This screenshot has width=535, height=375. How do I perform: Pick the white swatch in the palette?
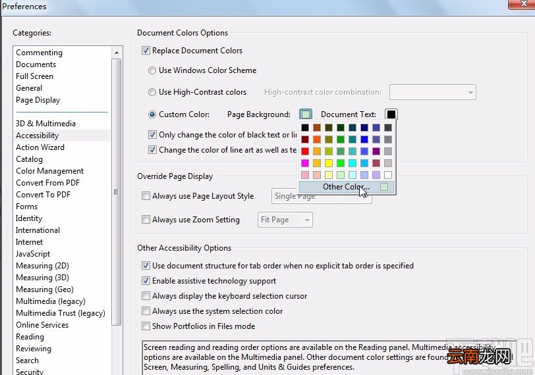click(387, 175)
